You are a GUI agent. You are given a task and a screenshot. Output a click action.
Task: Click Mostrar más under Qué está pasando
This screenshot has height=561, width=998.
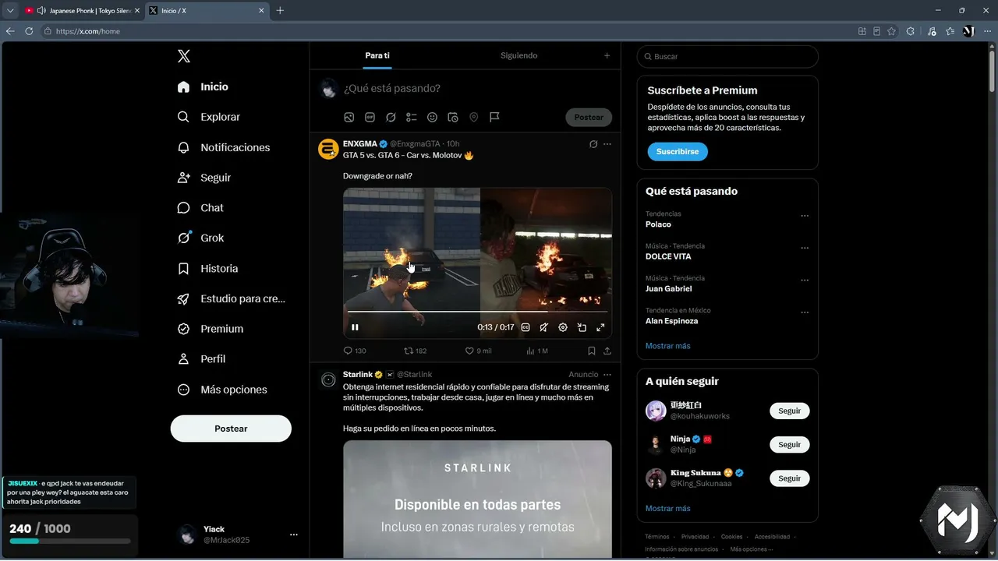[x=668, y=346]
